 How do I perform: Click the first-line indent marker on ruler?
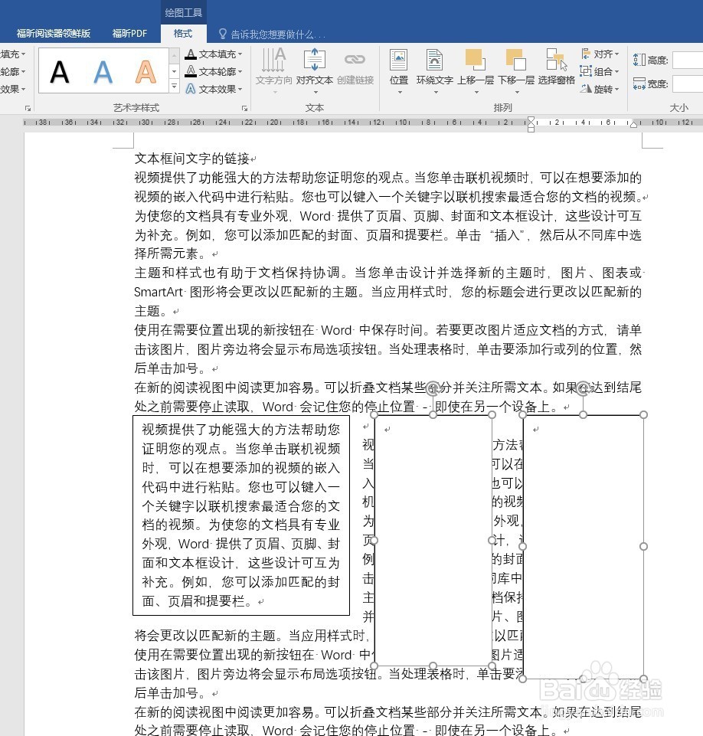point(531,120)
